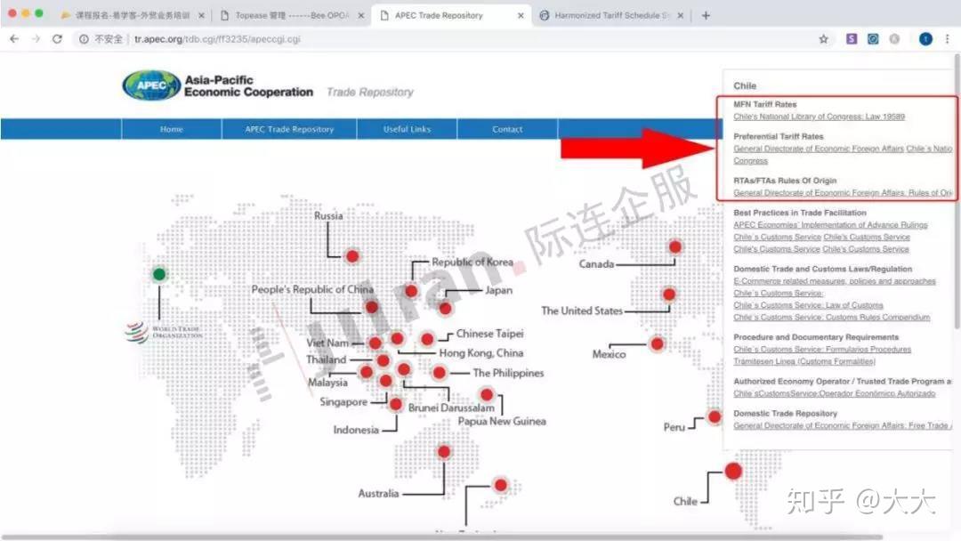Click the Chile heading in side panel
Viewport: 961px width, 541px height.
(745, 85)
